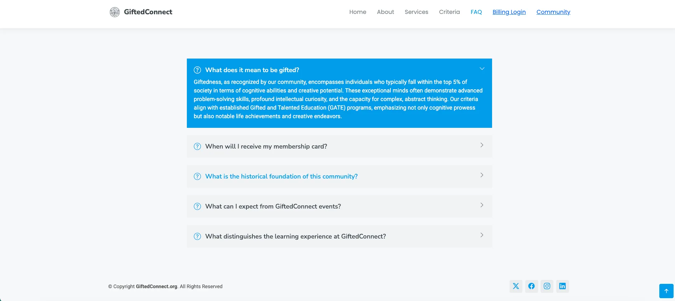
Task: Open 'What is the historical foundation of this community?'
Action: pos(281,176)
